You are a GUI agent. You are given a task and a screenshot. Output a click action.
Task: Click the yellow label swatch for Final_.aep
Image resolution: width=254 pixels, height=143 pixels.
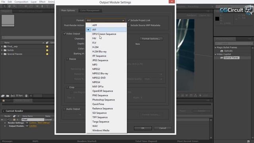47,46
